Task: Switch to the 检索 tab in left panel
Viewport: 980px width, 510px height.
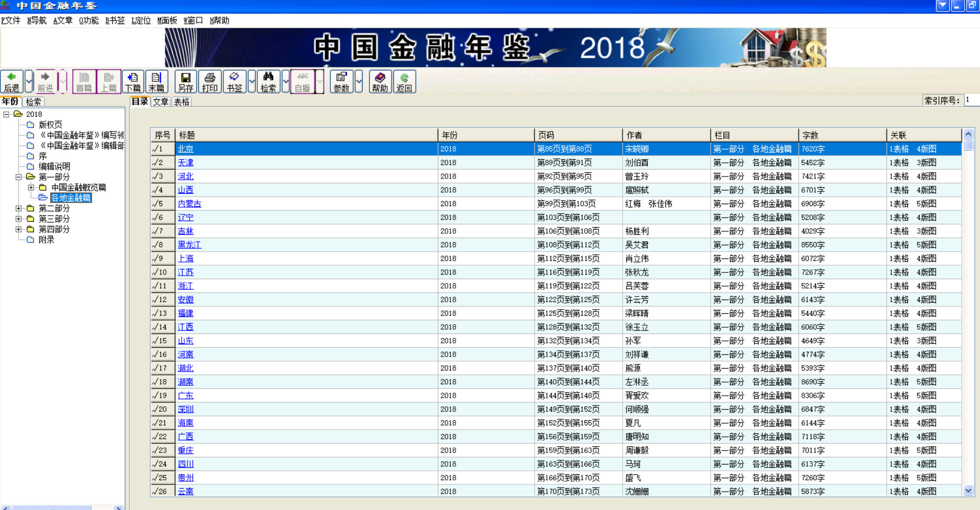Action: pyautogui.click(x=34, y=102)
